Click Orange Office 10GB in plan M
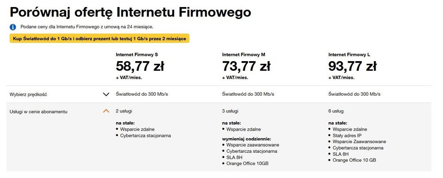The height and width of the screenshot is (178, 443). point(247,164)
